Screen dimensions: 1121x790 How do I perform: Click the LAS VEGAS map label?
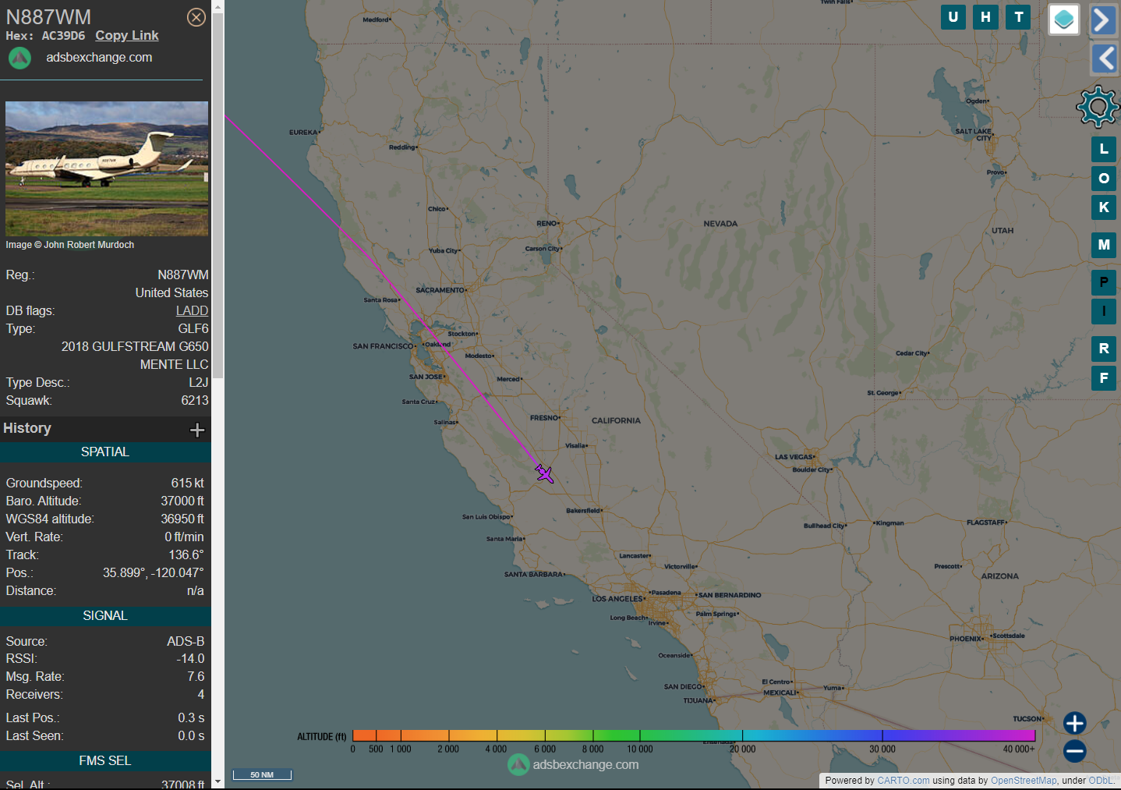pyautogui.click(x=794, y=457)
